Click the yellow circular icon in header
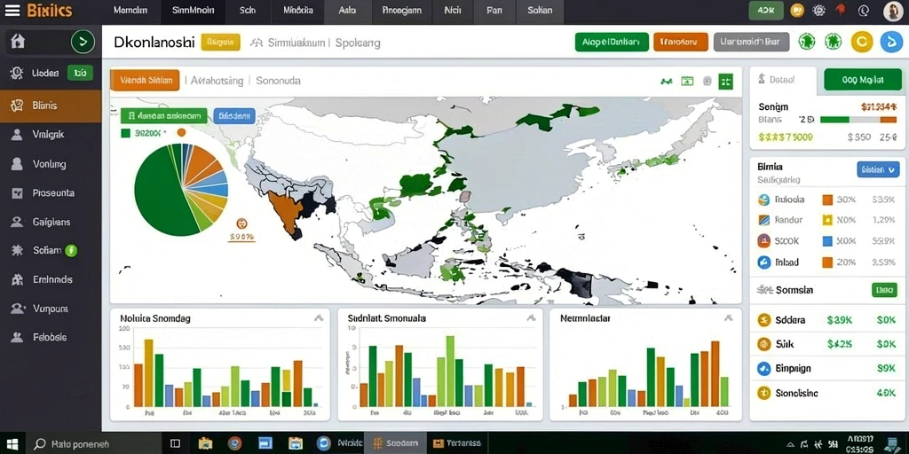 pyautogui.click(x=862, y=42)
